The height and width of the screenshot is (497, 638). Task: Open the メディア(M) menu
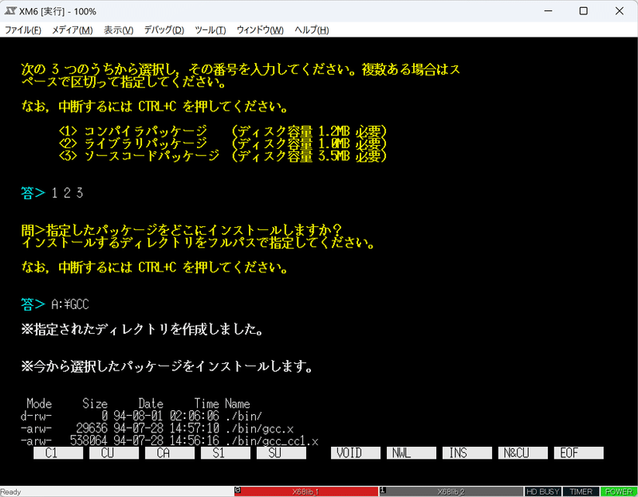click(72, 30)
